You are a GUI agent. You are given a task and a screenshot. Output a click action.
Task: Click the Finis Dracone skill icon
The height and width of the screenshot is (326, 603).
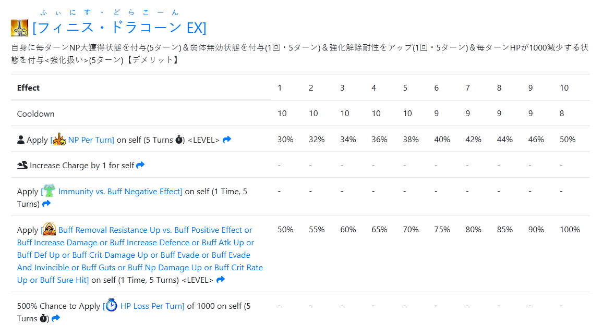(x=19, y=28)
